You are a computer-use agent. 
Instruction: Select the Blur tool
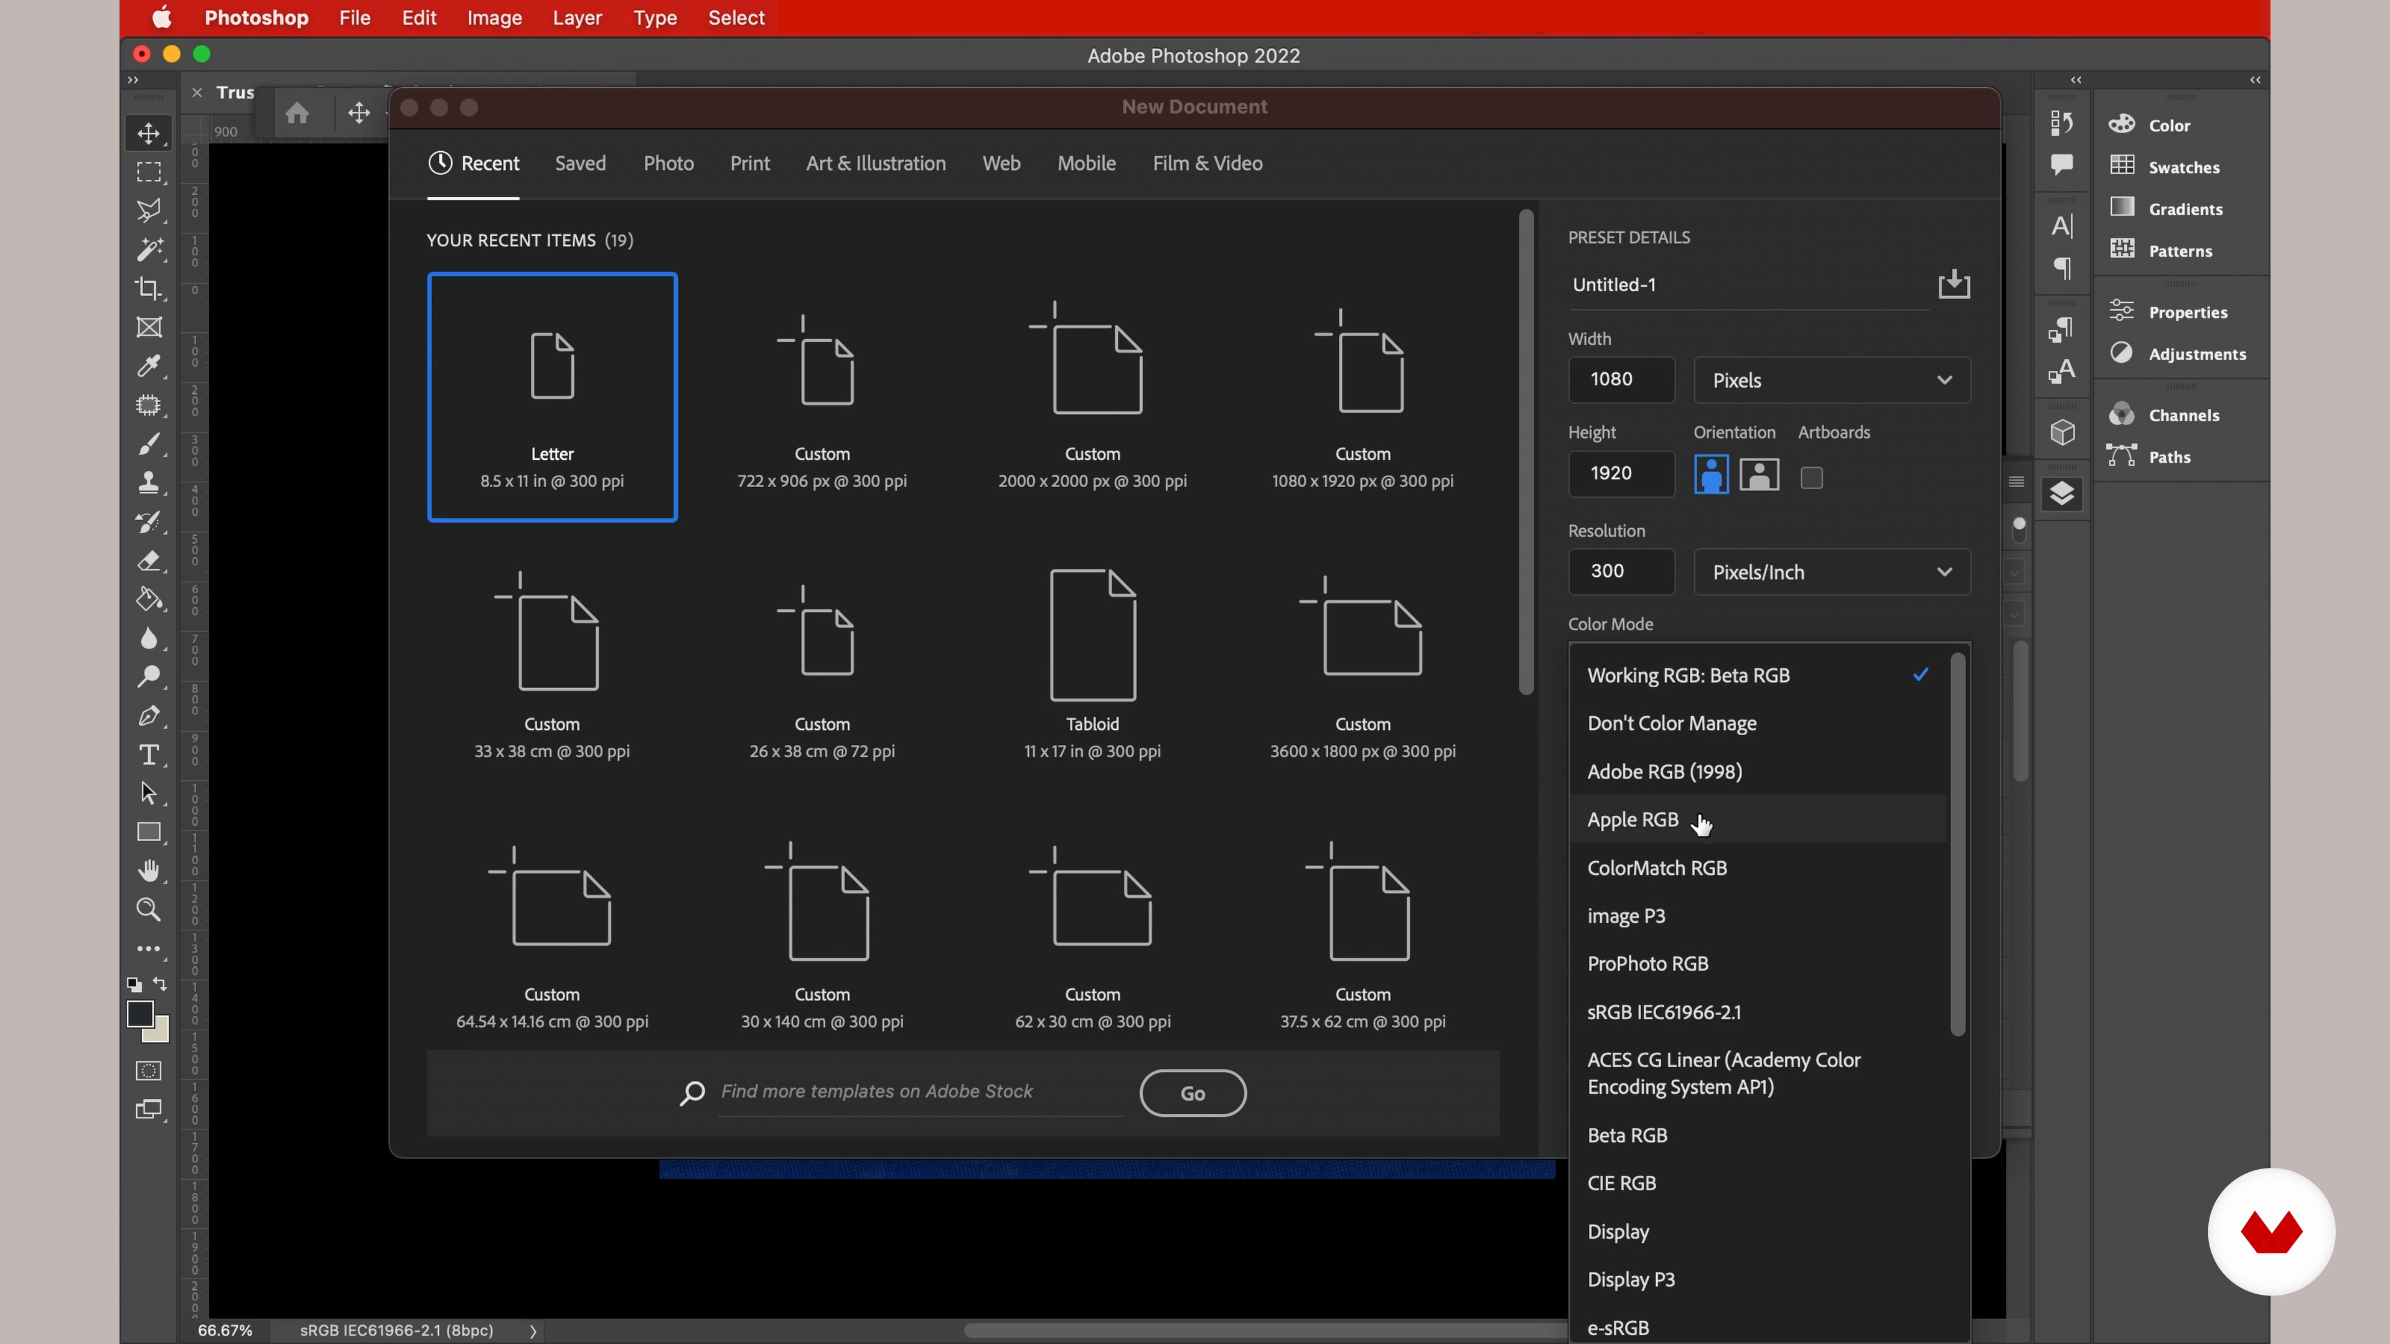(149, 638)
